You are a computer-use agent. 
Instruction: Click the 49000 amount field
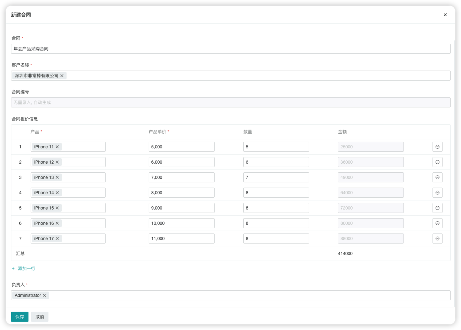tap(371, 177)
